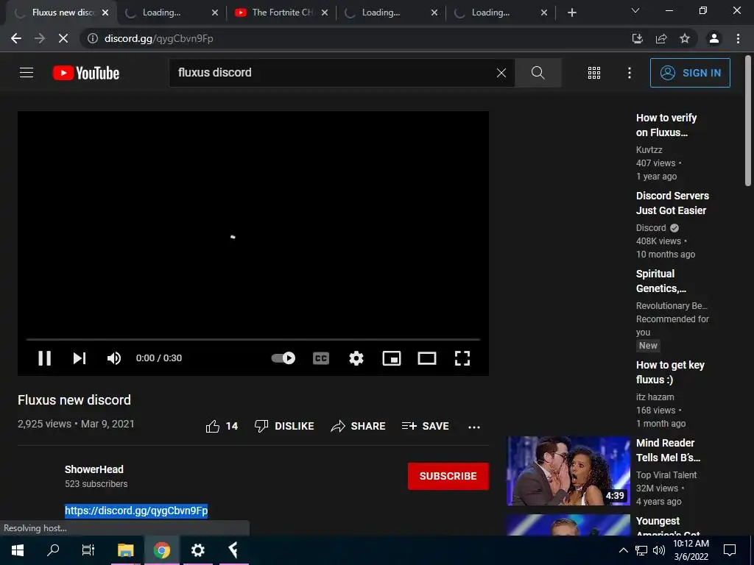This screenshot has height=565, width=754.
Task: Open the YouTube hamburger guide menu
Action: tap(27, 73)
